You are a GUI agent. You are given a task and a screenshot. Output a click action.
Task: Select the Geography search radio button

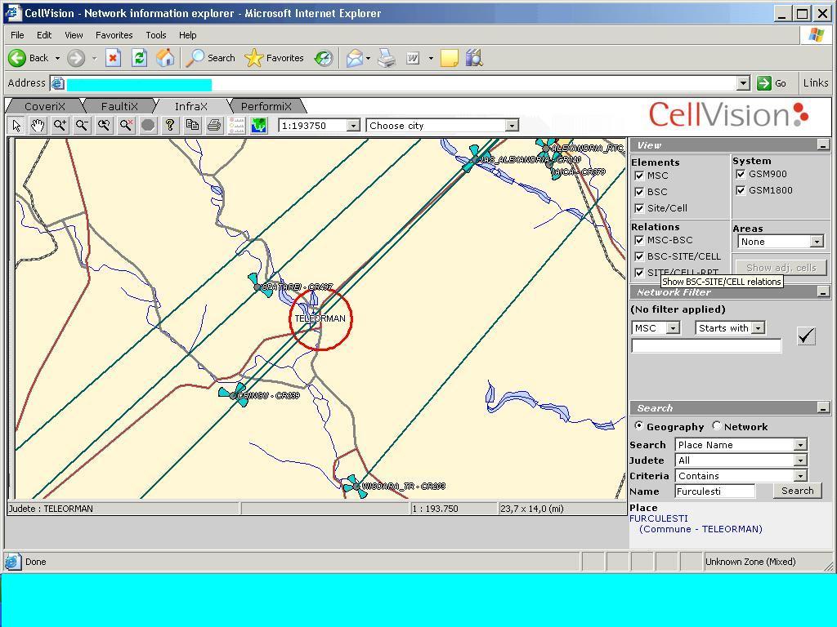click(x=638, y=425)
